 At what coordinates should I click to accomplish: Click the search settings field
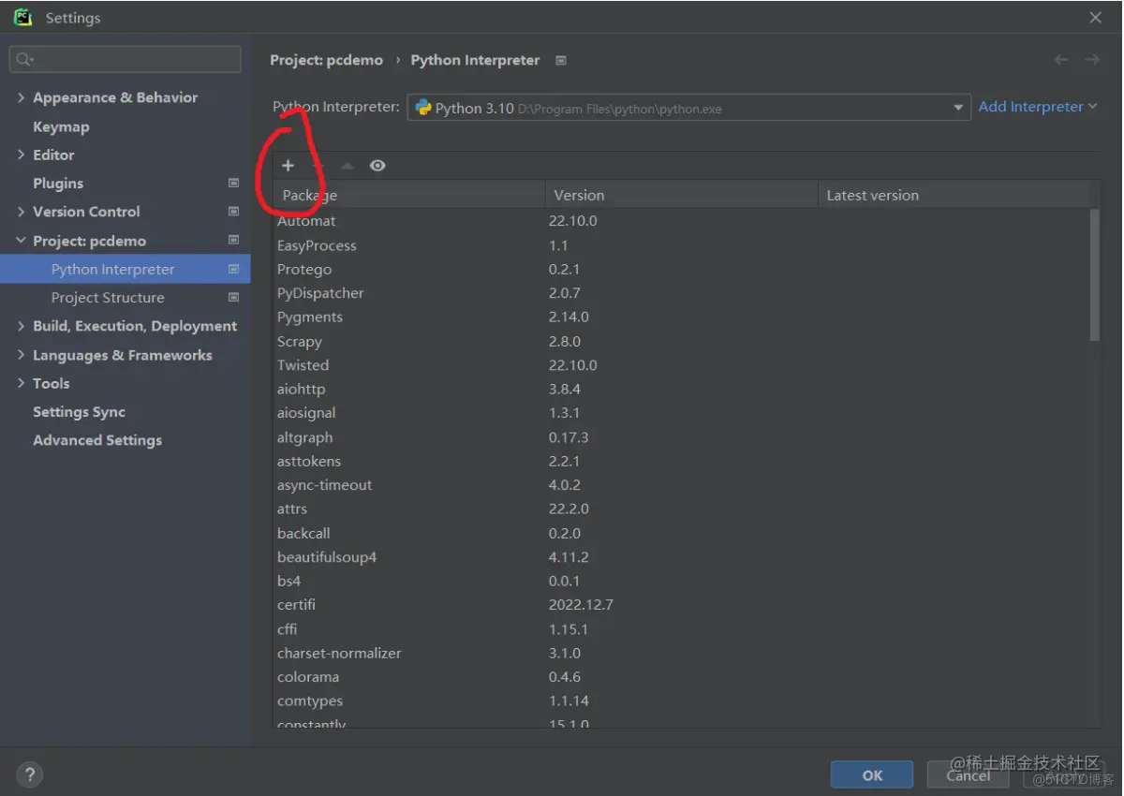pyautogui.click(x=125, y=59)
